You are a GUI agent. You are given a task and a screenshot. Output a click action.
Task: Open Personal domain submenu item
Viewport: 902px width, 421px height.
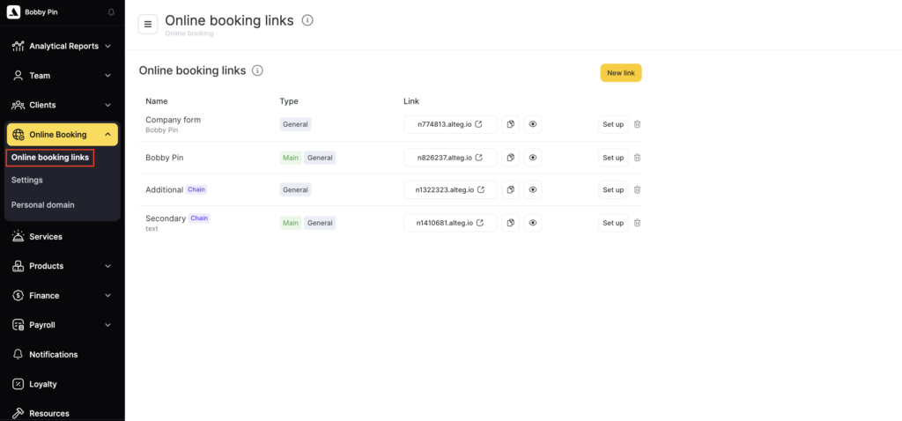point(43,204)
